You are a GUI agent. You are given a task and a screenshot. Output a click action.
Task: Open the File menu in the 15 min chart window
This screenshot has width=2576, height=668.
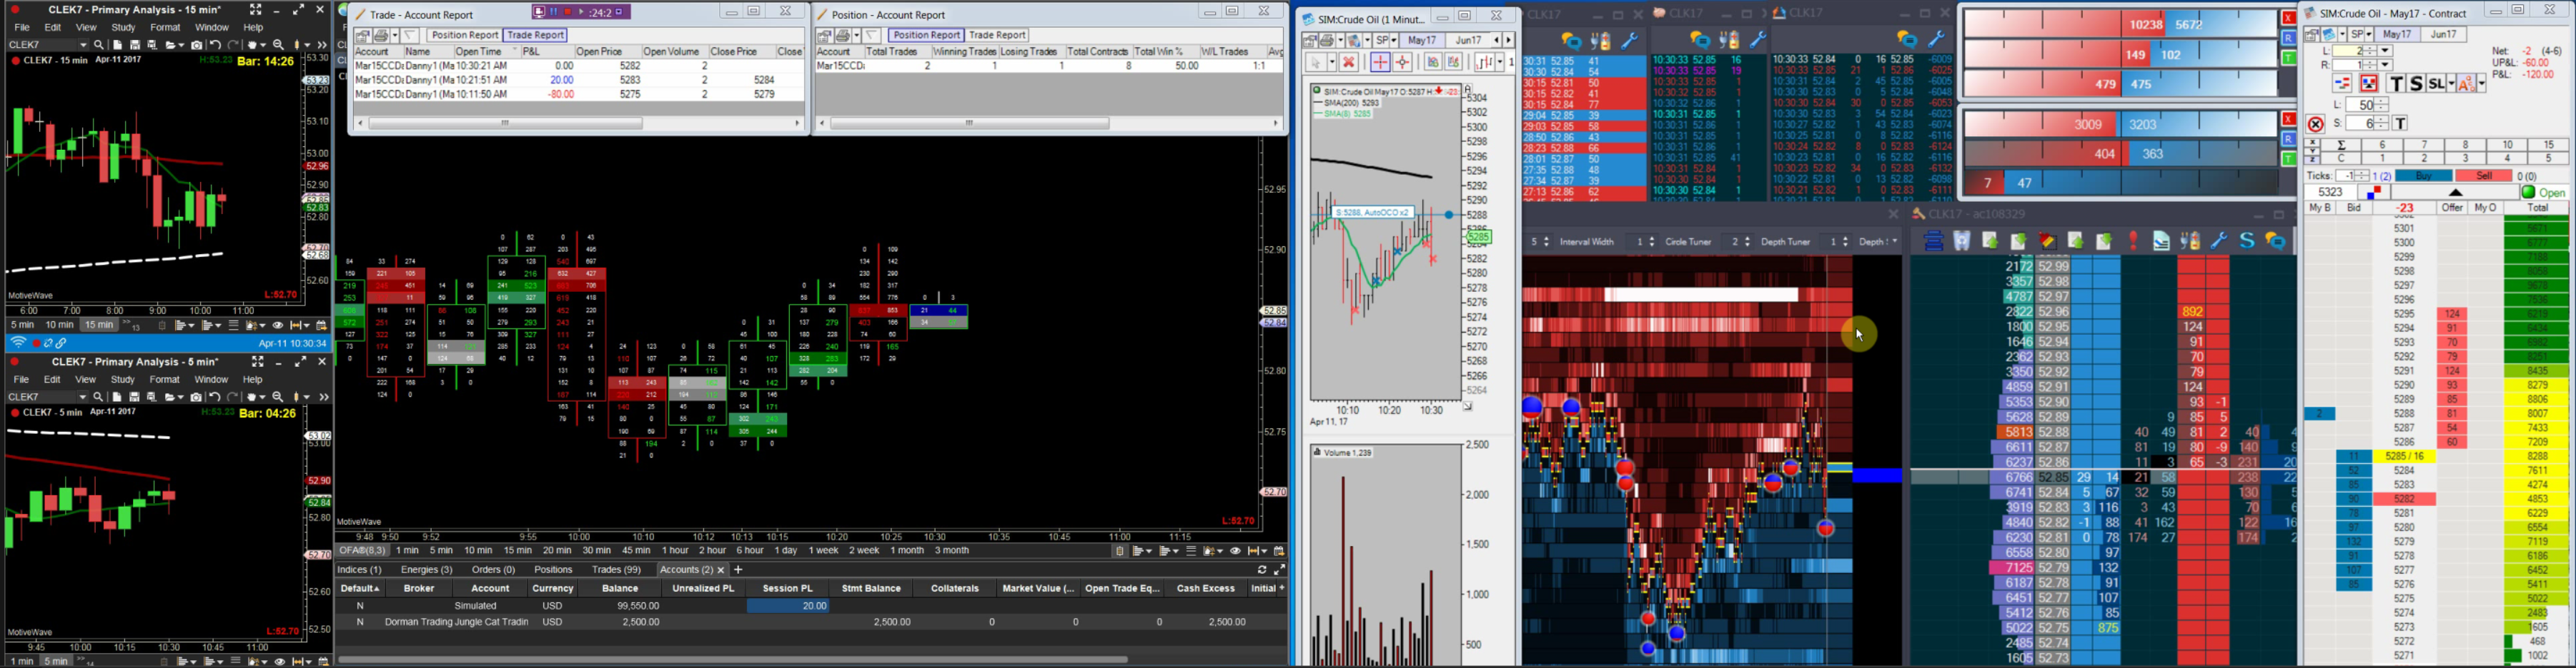click(x=22, y=28)
